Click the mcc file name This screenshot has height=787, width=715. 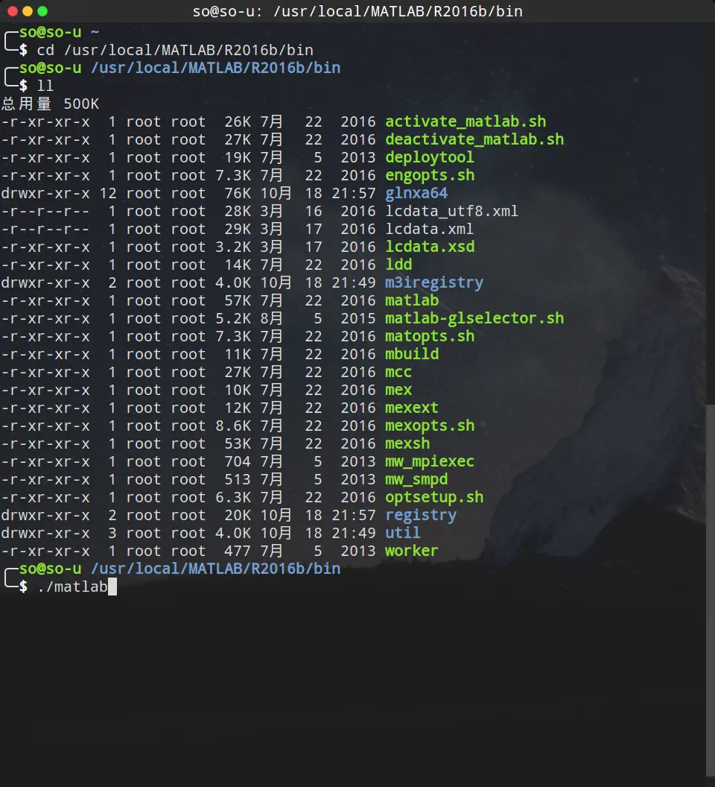[398, 372]
